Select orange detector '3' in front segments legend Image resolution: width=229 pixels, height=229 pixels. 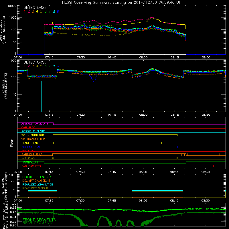click(x=33, y=11)
